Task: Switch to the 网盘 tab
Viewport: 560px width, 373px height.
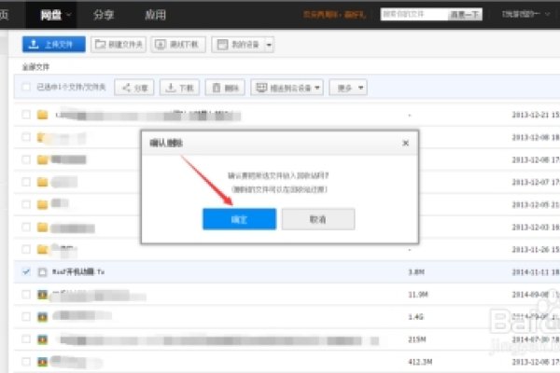Action: click(x=51, y=15)
